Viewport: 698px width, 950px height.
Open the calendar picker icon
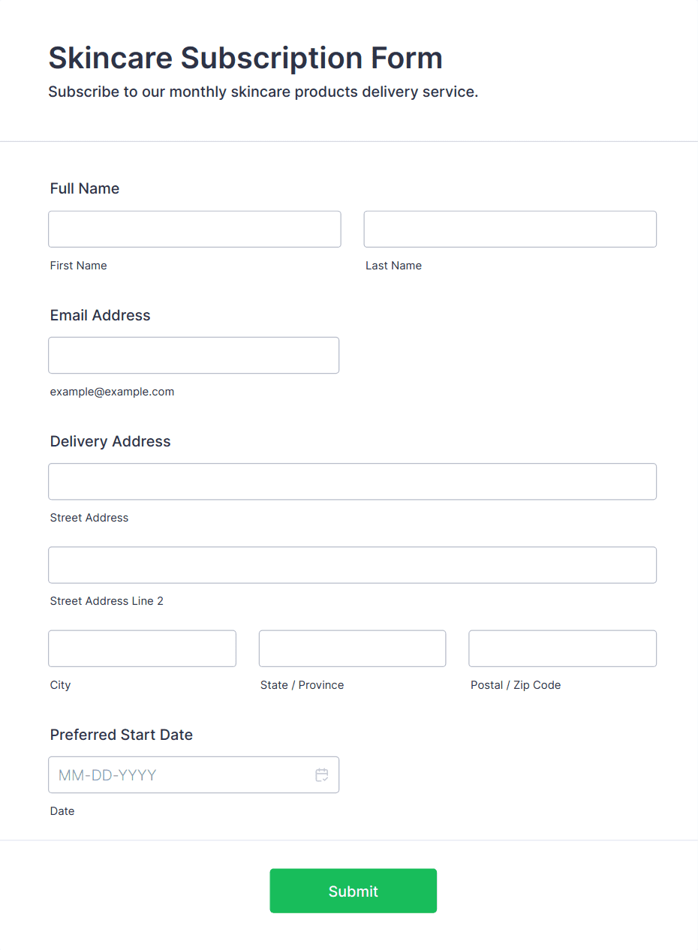pos(322,775)
